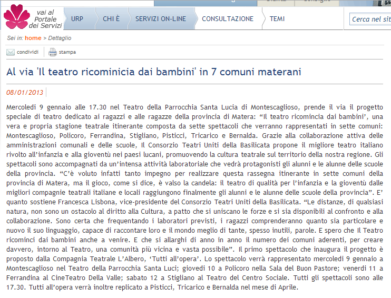Select SERVIZI ON-LINE menu item
Viewport: 391px width, 298px height.
point(161,18)
